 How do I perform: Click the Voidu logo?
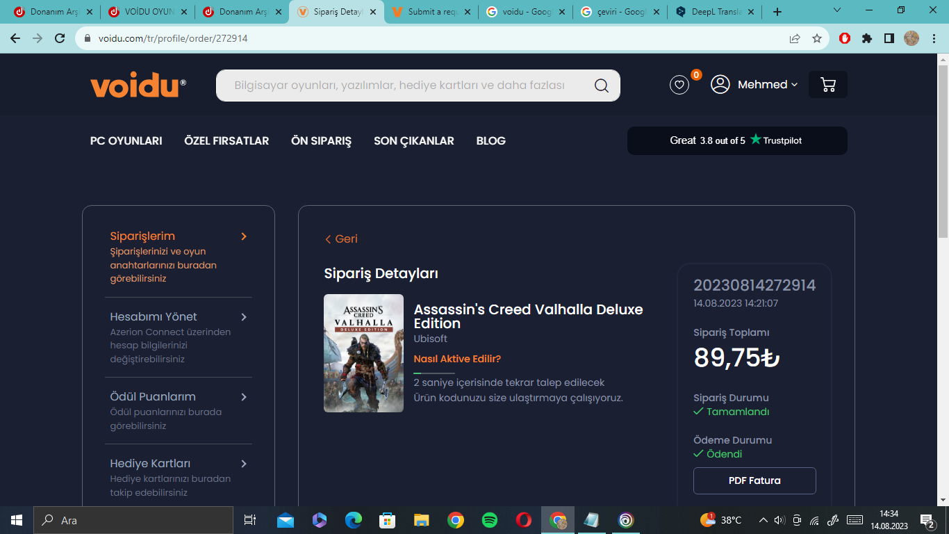coord(138,85)
